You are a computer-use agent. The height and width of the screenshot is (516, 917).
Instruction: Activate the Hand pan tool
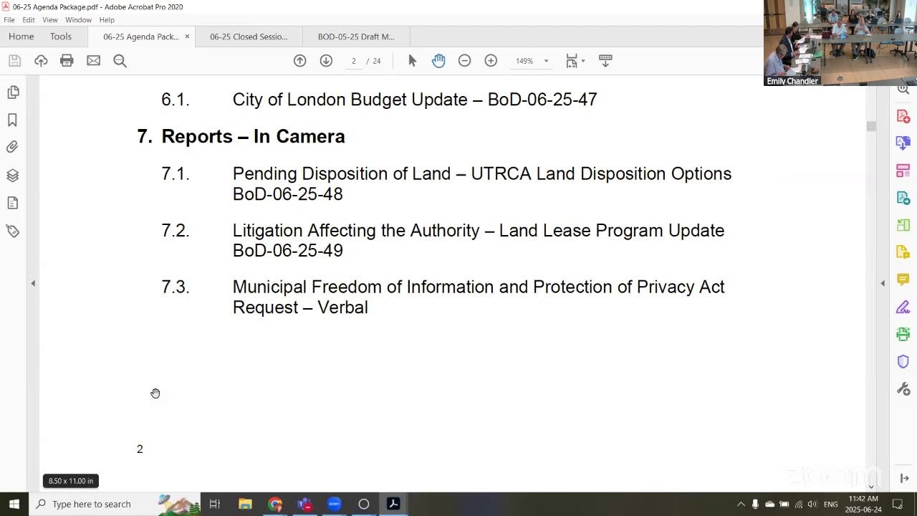(438, 61)
